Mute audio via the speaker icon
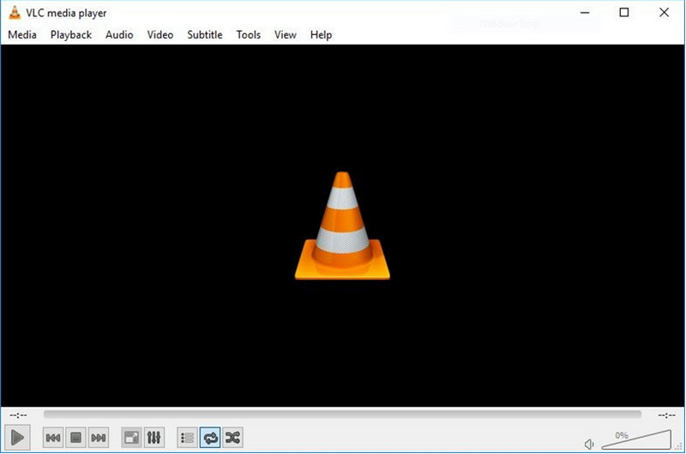 (589, 444)
